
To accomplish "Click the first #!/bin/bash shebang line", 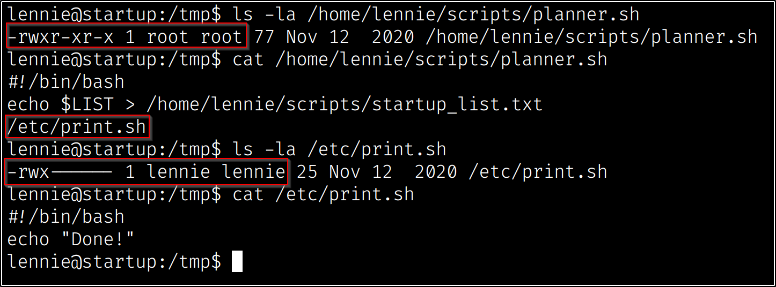I will [x=65, y=82].
